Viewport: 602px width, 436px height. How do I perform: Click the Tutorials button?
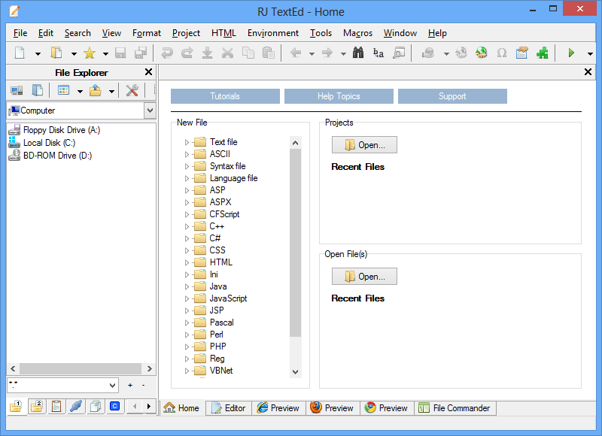(225, 96)
